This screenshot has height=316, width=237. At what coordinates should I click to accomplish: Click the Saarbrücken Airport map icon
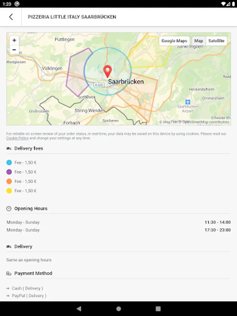click(x=187, y=102)
